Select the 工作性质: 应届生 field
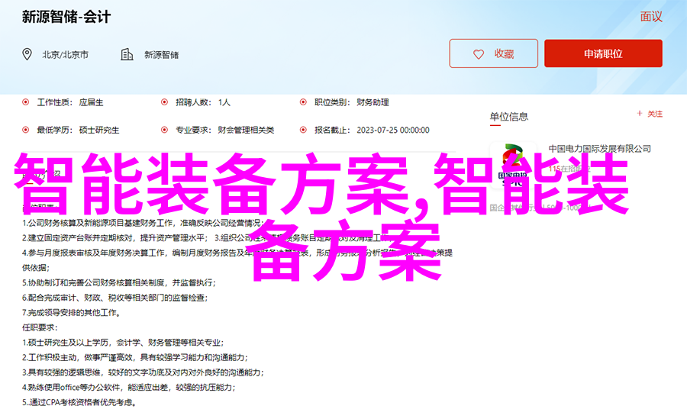687x419 pixels. click(x=63, y=102)
